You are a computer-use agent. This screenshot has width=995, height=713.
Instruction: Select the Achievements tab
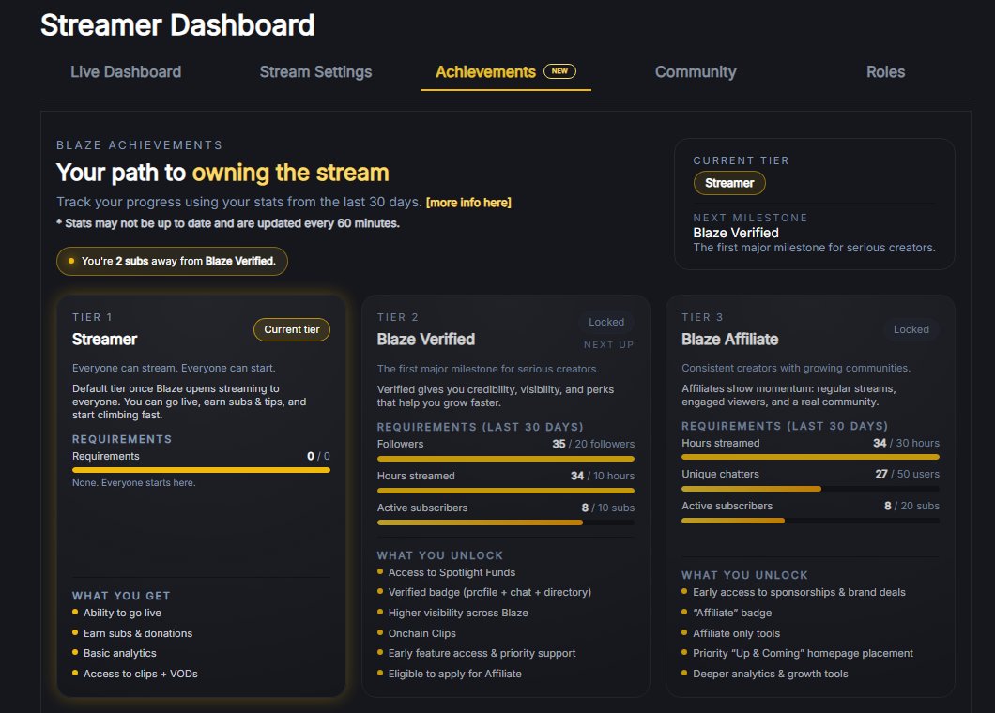505,71
